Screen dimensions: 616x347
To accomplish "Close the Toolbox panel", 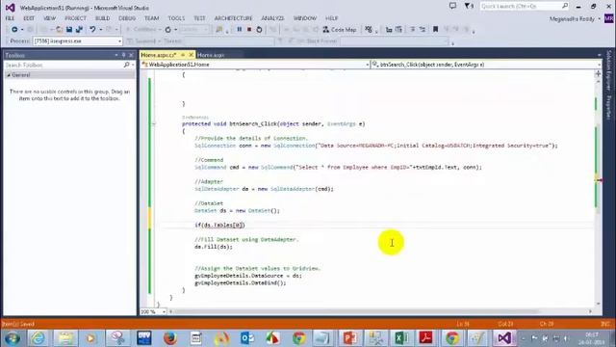I will [131, 55].
